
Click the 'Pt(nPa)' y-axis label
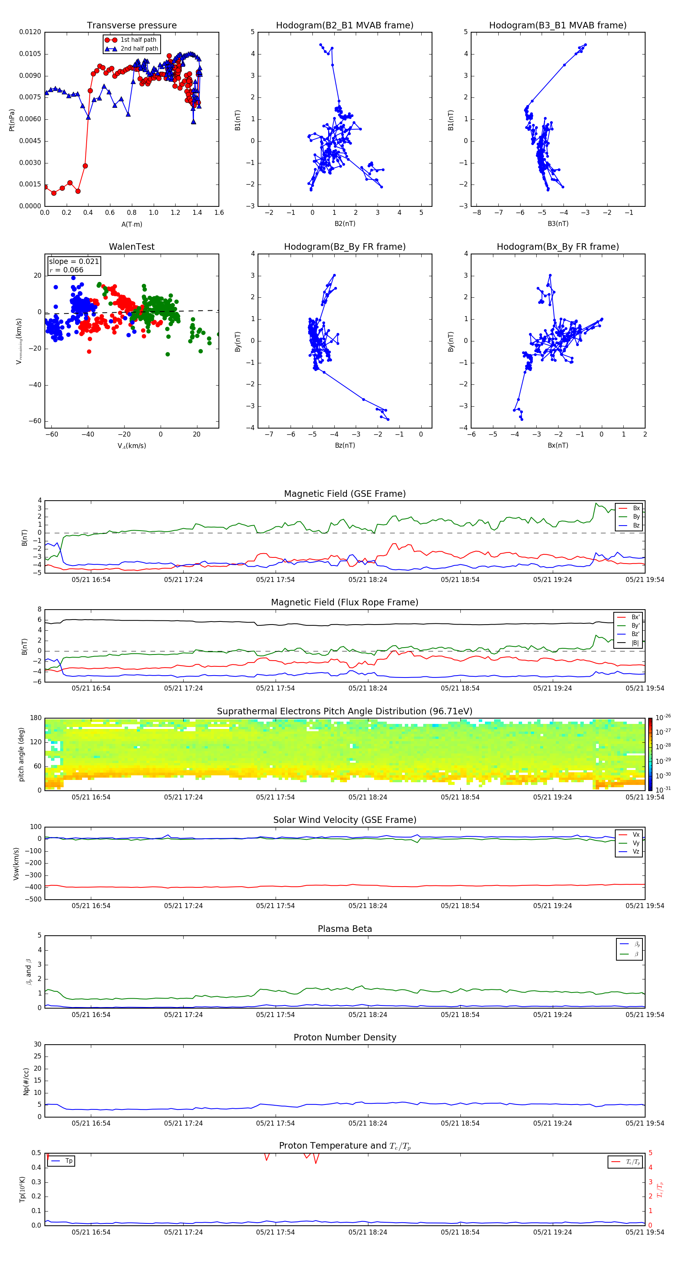[x=12, y=120]
